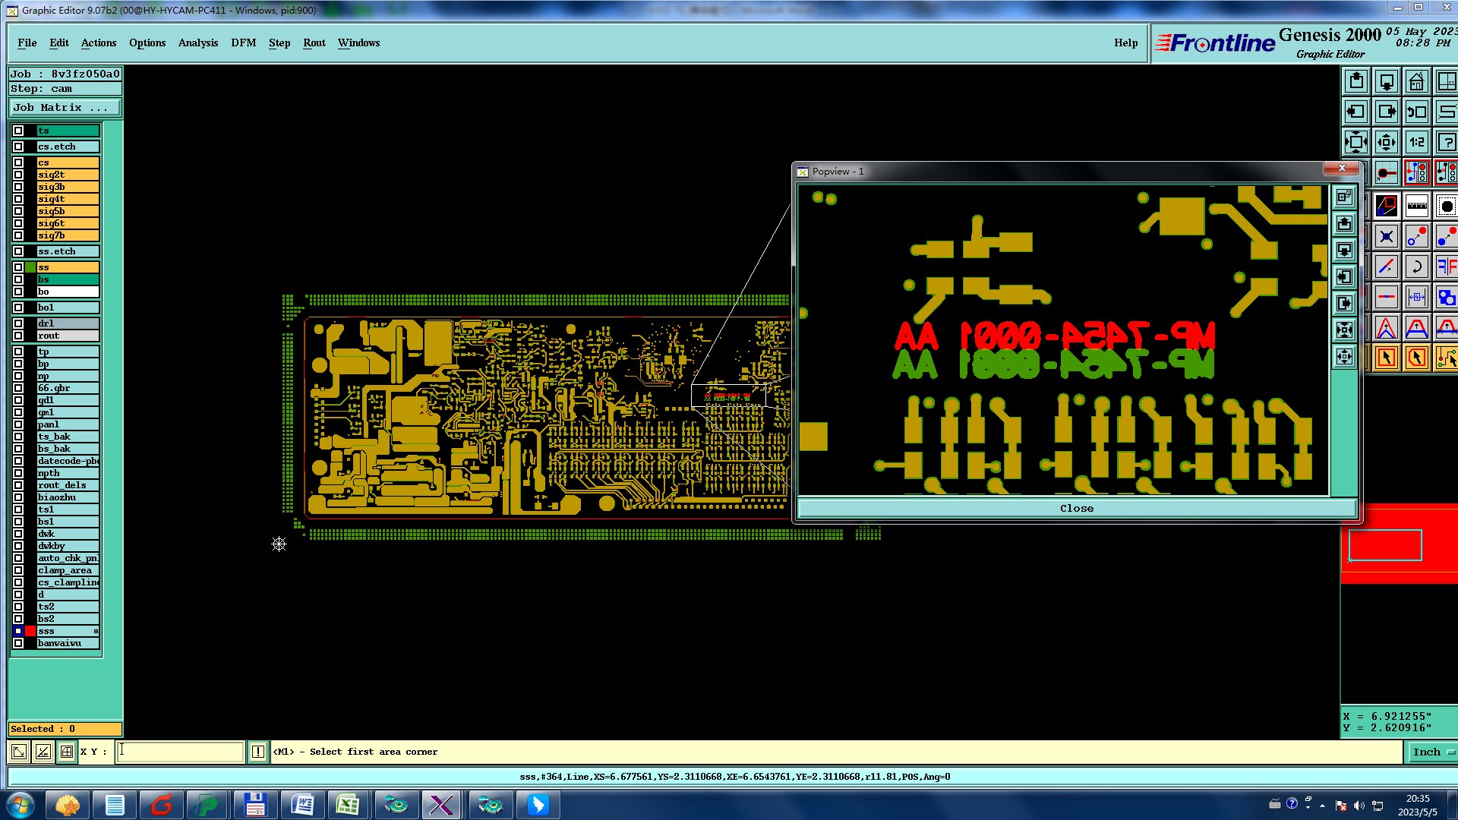
Task: Open the DFM menu
Action: tap(243, 43)
